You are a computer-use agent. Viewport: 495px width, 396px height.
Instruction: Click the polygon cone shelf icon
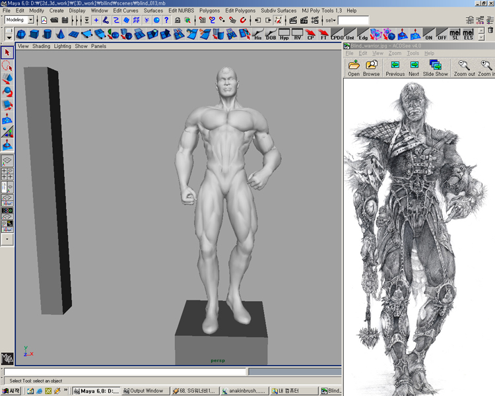coord(59,34)
